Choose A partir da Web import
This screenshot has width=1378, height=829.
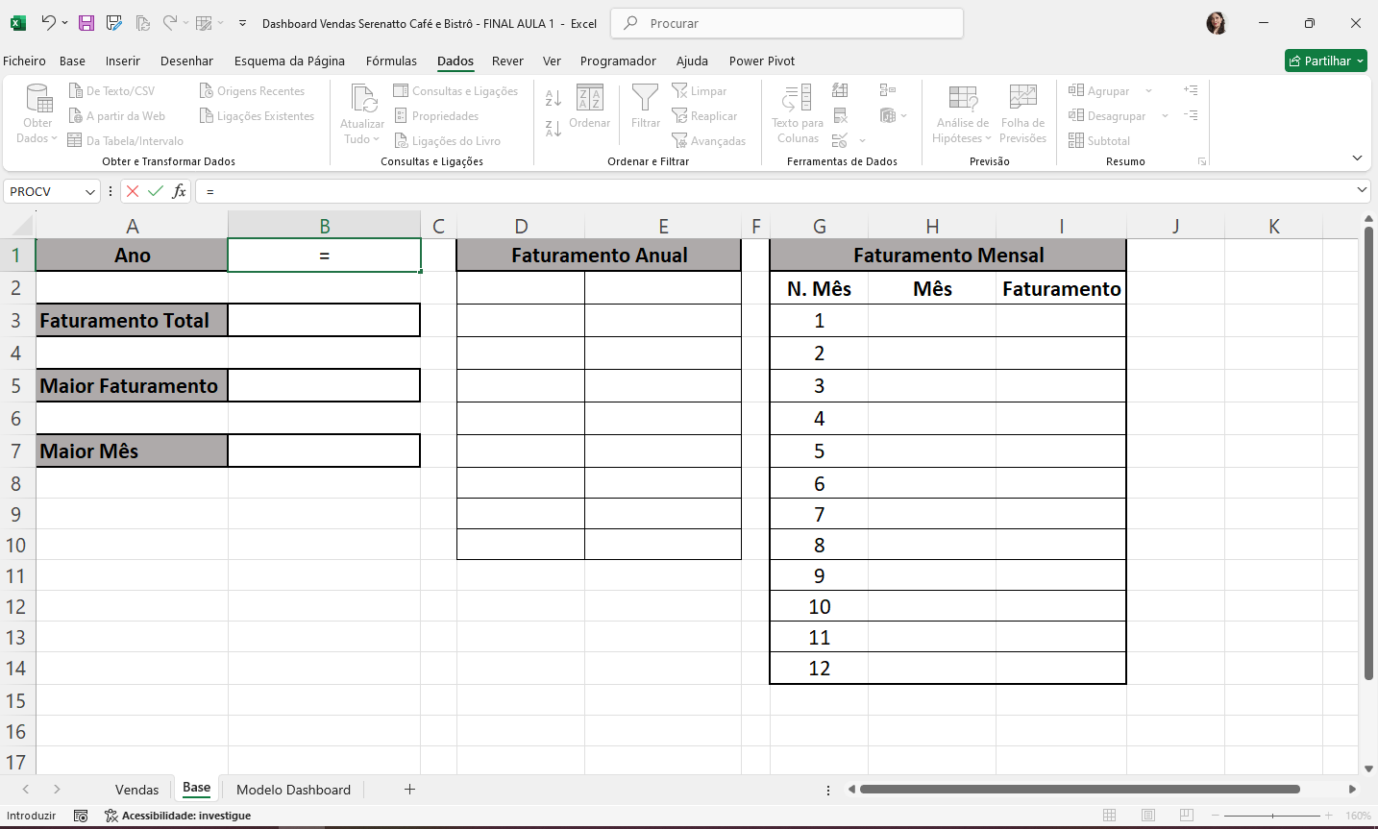coord(117,116)
